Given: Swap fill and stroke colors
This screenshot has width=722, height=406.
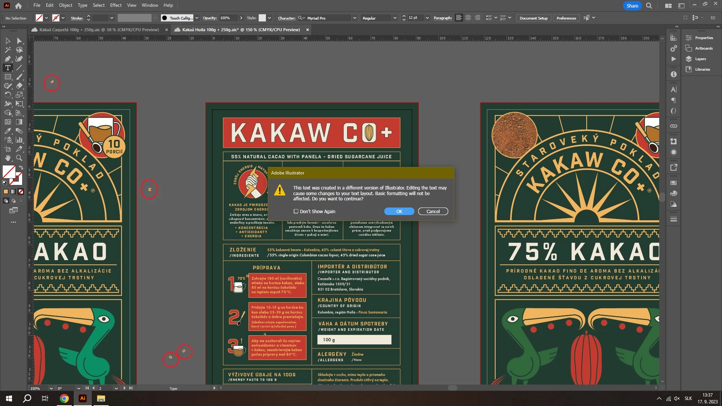Looking at the screenshot, I should pos(21,168).
